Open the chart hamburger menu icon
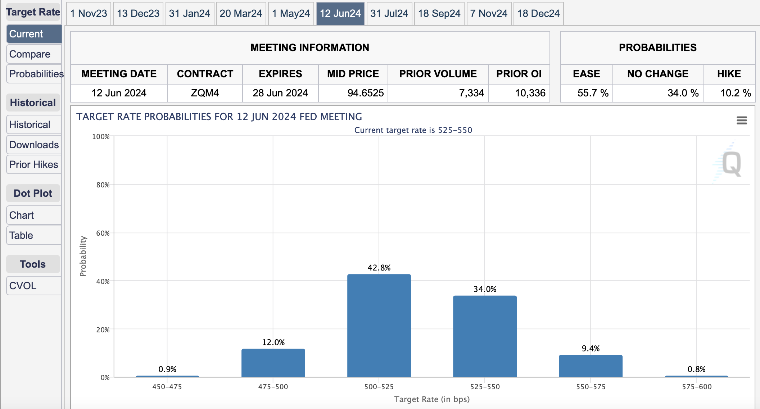This screenshot has height=409, width=760. 742,120
